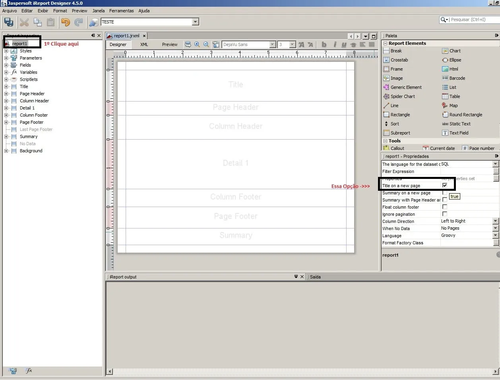
Task: Click the underline formatting icon
Action: point(344,44)
